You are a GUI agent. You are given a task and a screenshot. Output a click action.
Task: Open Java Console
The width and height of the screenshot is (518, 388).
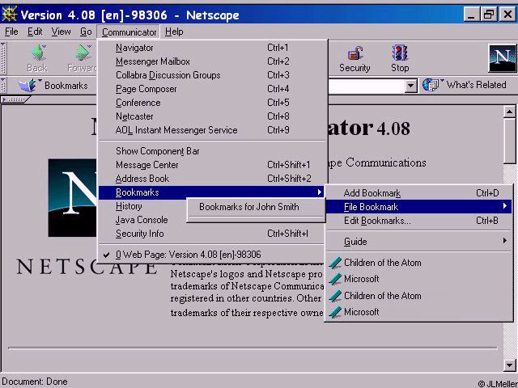click(x=142, y=220)
